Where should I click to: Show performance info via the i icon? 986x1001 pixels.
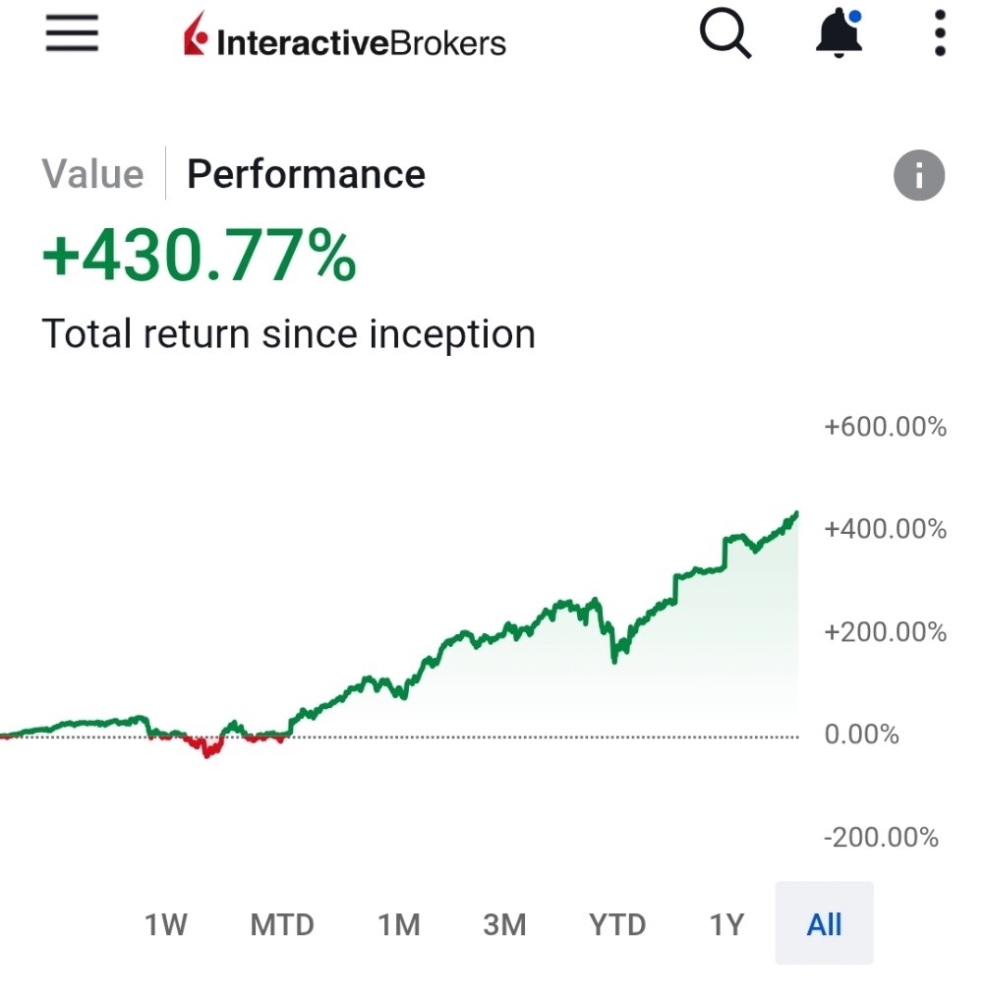coord(919,175)
